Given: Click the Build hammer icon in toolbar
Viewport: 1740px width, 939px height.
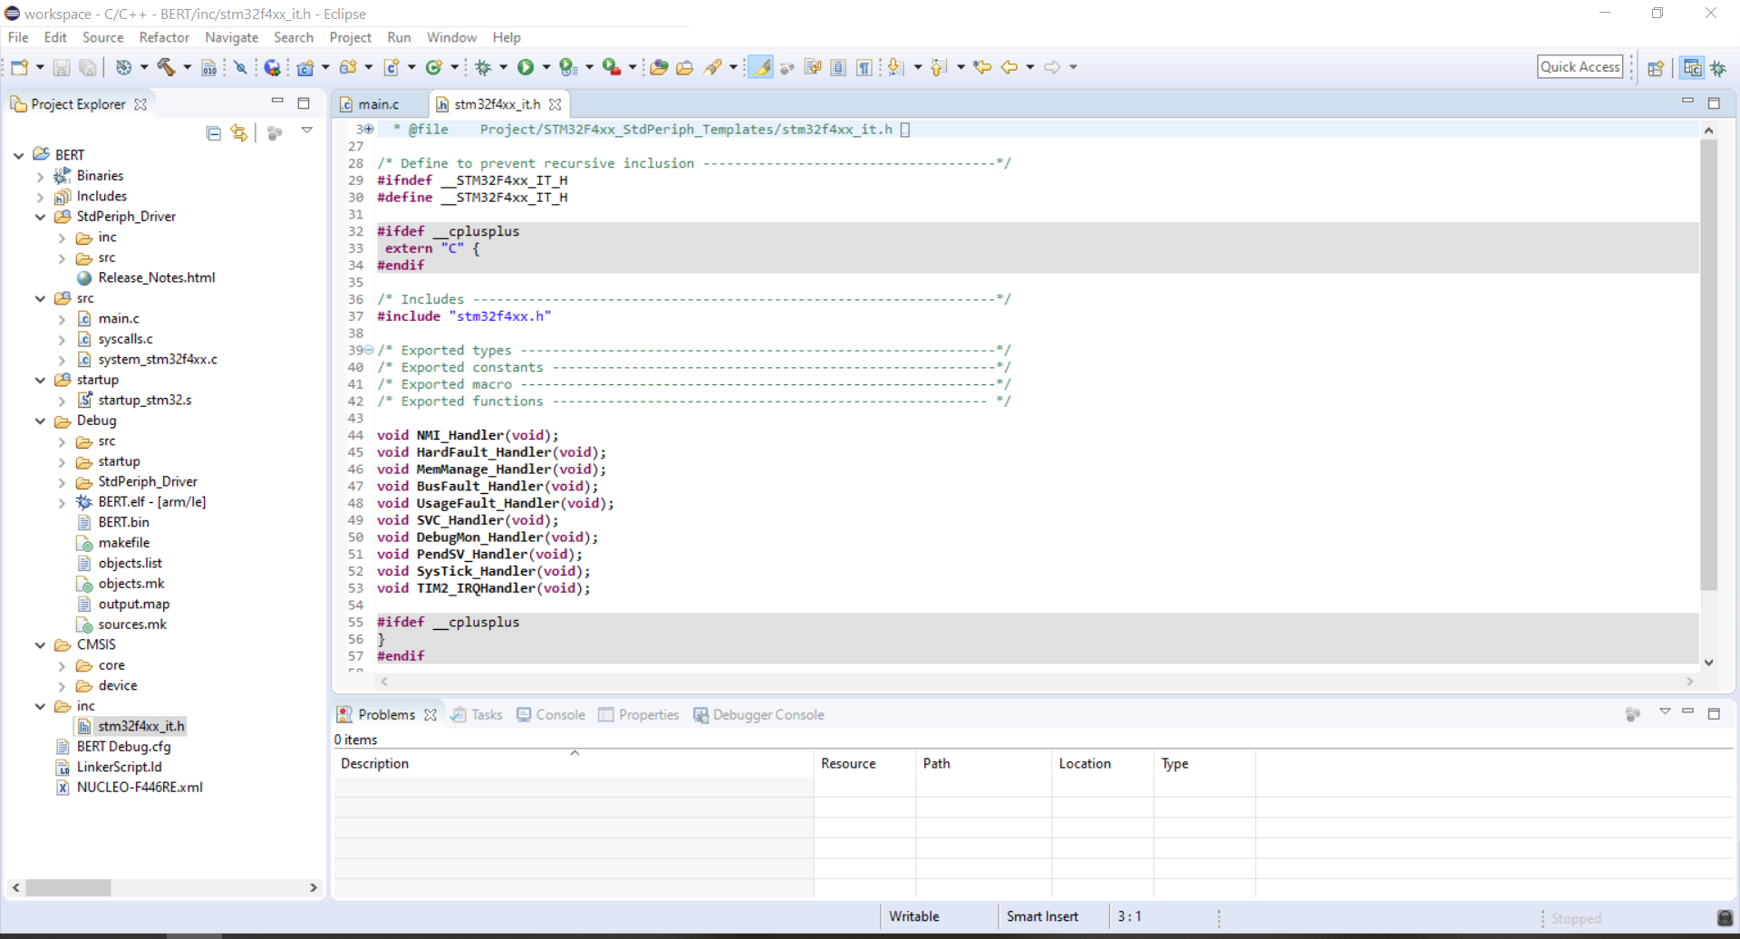Looking at the screenshot, I should click(166, 67).
